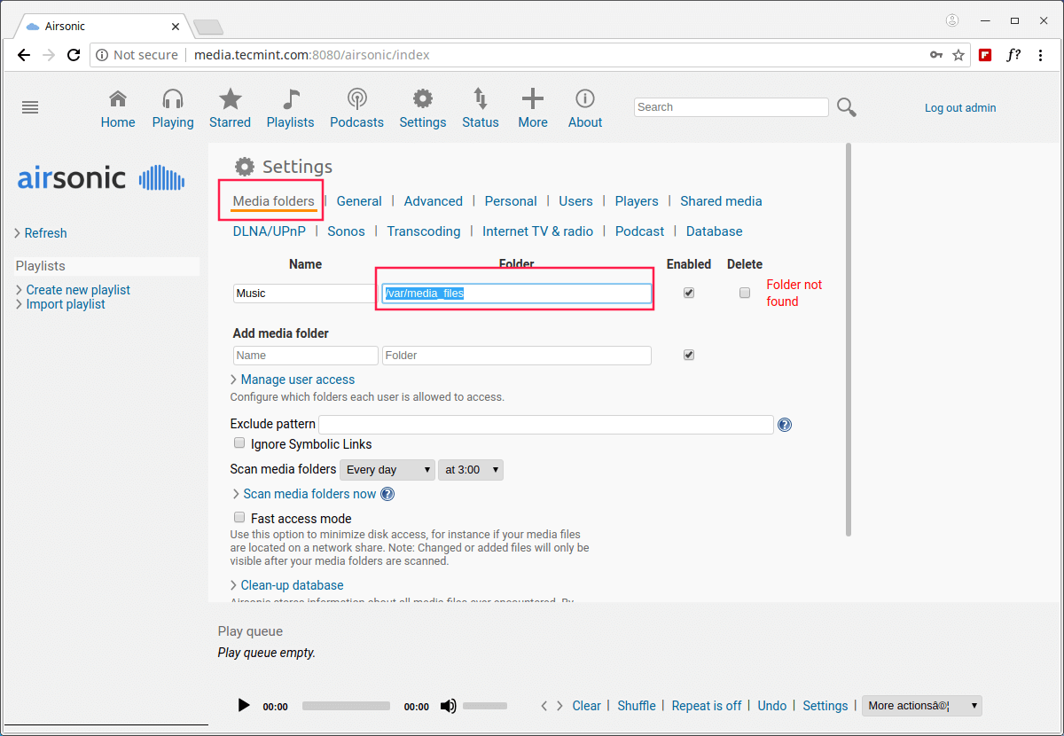
Task: Mute audio with the speaker icon
Action: coord(449,706)
